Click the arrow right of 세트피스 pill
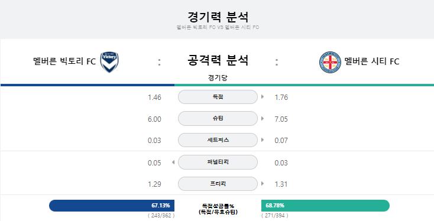This screenshot has width=434, height=221. click(263, 140)
